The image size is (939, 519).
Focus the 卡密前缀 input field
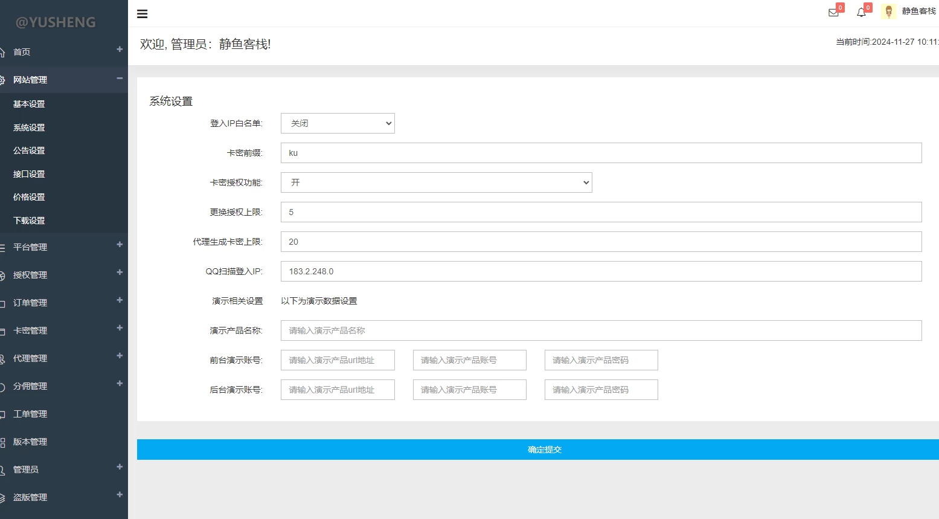601,153
